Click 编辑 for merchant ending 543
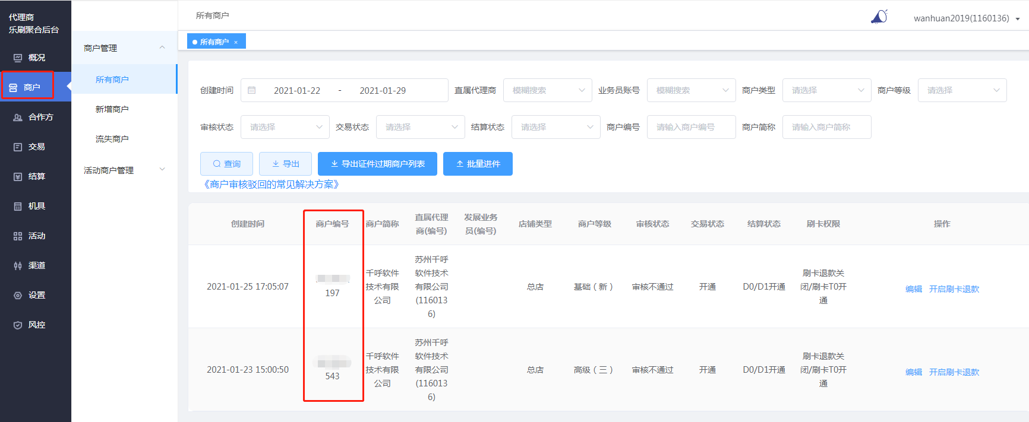 coord(914,372)
